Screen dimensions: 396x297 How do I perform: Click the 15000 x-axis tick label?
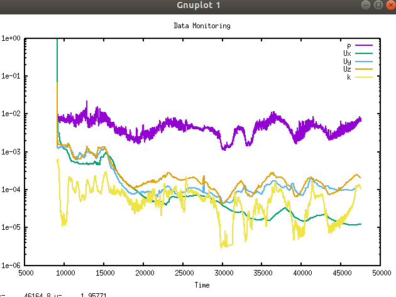[105, 273]
